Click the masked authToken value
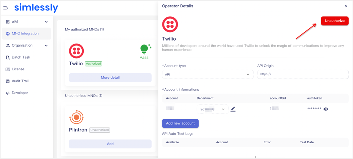 (314, 109)
